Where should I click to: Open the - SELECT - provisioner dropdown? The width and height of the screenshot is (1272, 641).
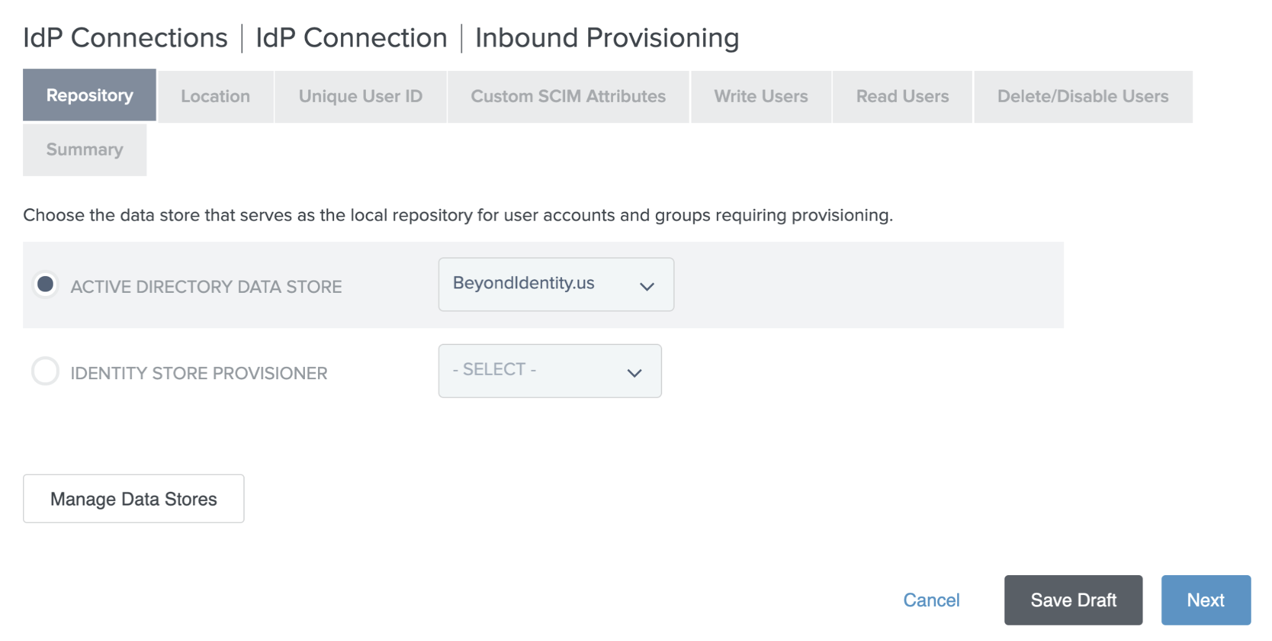pyautogui.click(x=549, y=371)
